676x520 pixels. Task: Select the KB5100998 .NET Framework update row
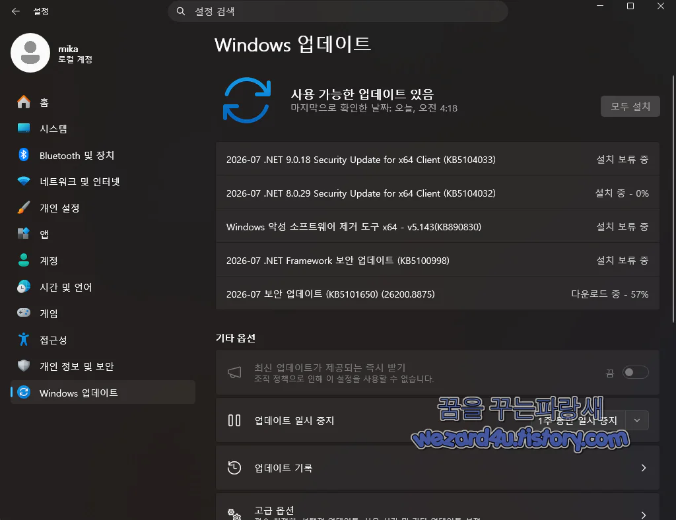click(x=438, y=260)
